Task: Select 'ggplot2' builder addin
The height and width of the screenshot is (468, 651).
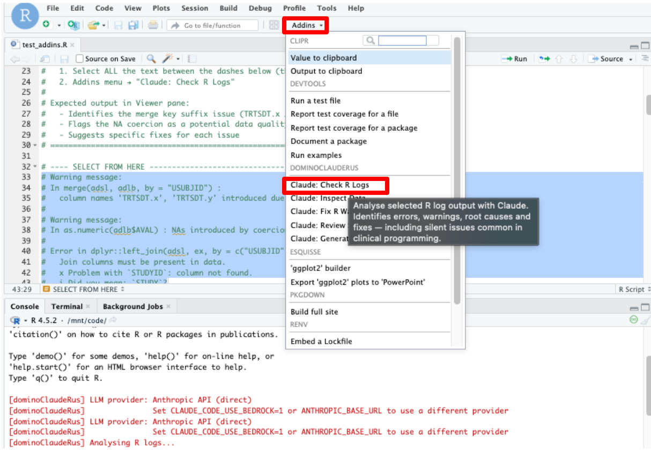Action: tap(320, 268)
